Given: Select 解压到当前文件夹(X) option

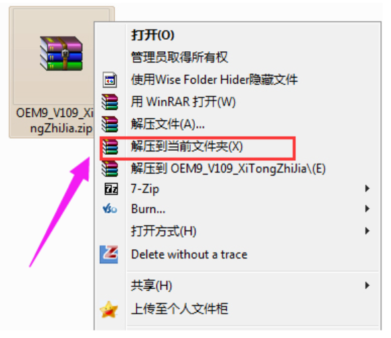Looking at the screenshot, I should 187,147.
